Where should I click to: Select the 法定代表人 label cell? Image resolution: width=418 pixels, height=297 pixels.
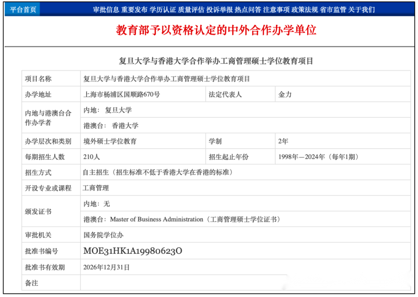(240, 94)
